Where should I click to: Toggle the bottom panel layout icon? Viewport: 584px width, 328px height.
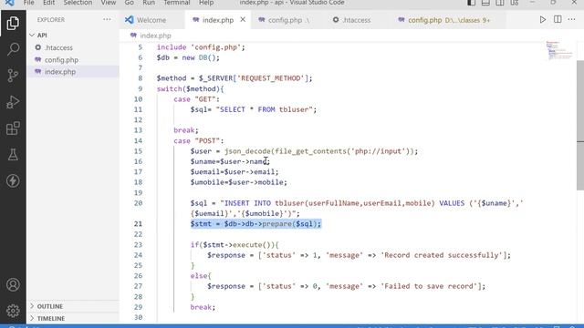click(x=485, y=3)
